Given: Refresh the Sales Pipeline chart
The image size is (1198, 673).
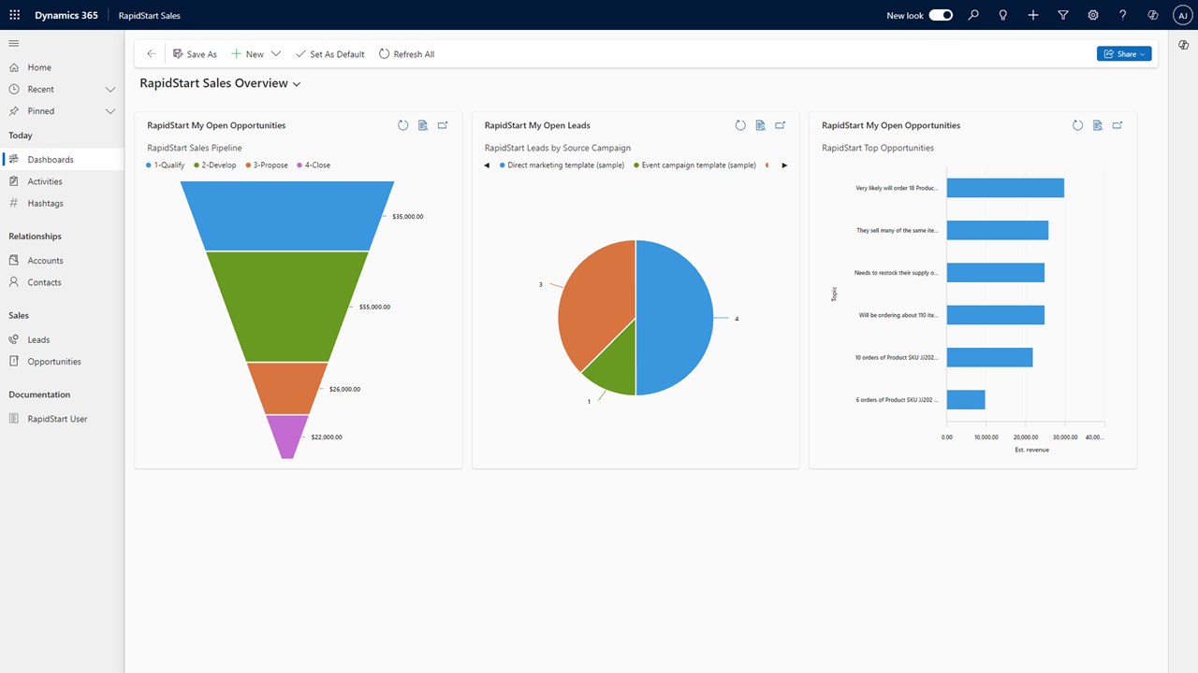Looking at the screenshot, I should point(402,125).
